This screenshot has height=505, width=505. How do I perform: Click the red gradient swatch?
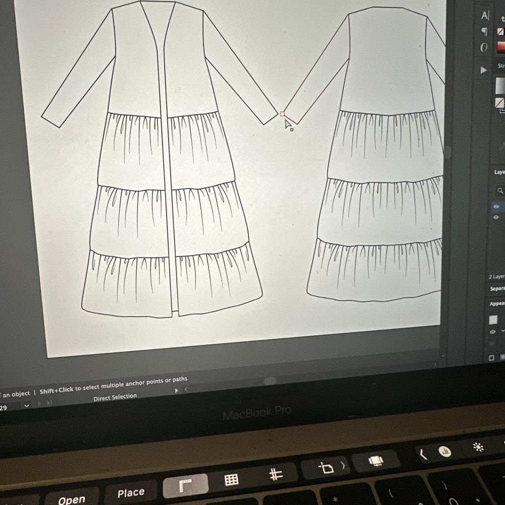click(500, 47)
